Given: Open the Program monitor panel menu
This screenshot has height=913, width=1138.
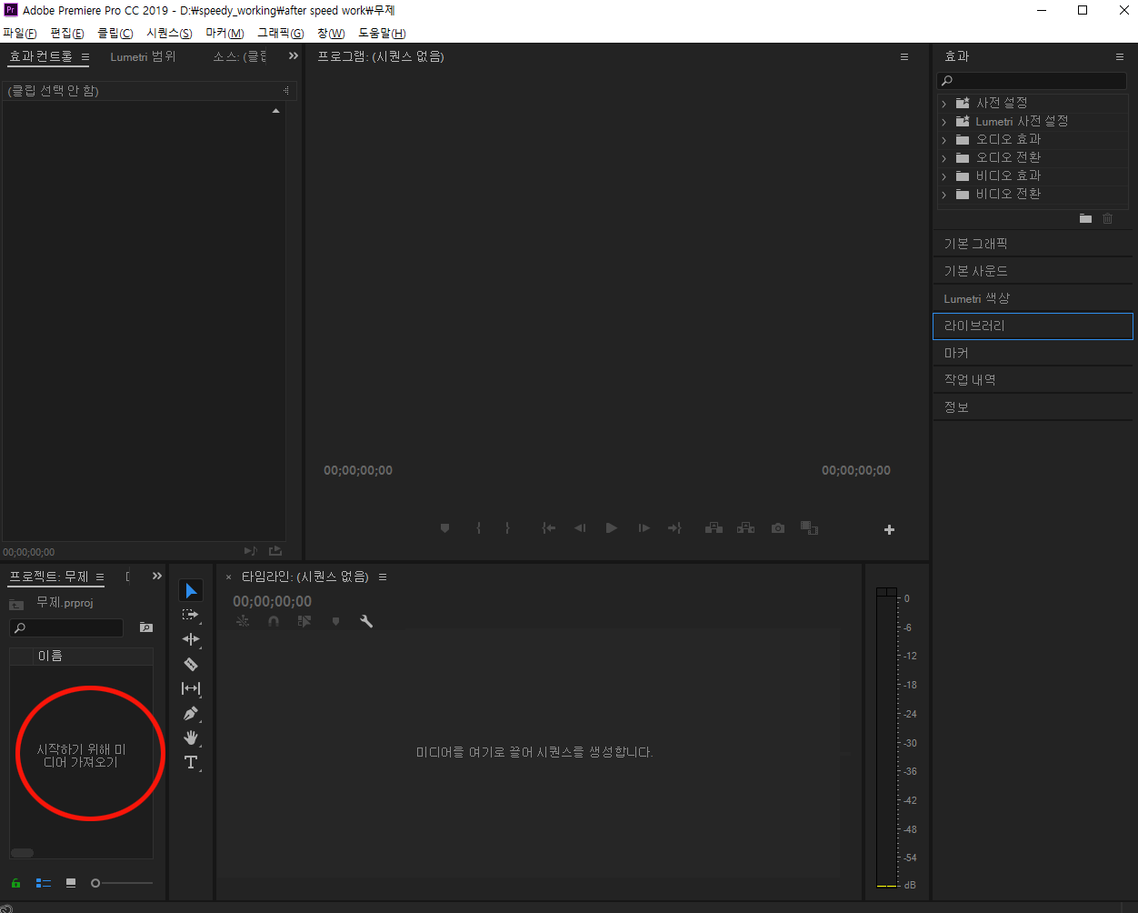Looking at the screenshot, I should [x=904, y=56].
